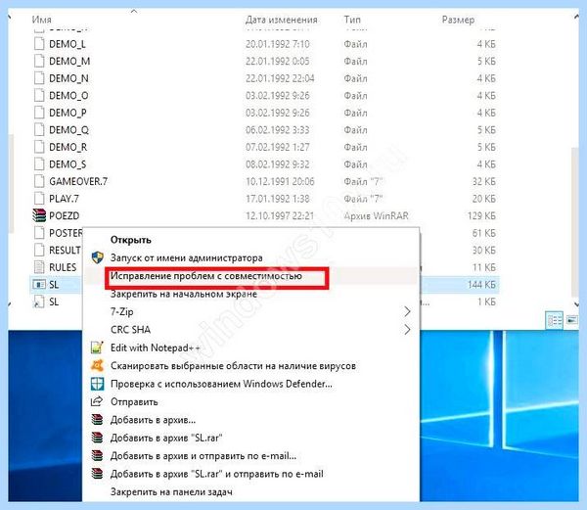Click the file icon next to GAMEOVER.7
Screen dimensions: 587x510
tap(39, 181)
